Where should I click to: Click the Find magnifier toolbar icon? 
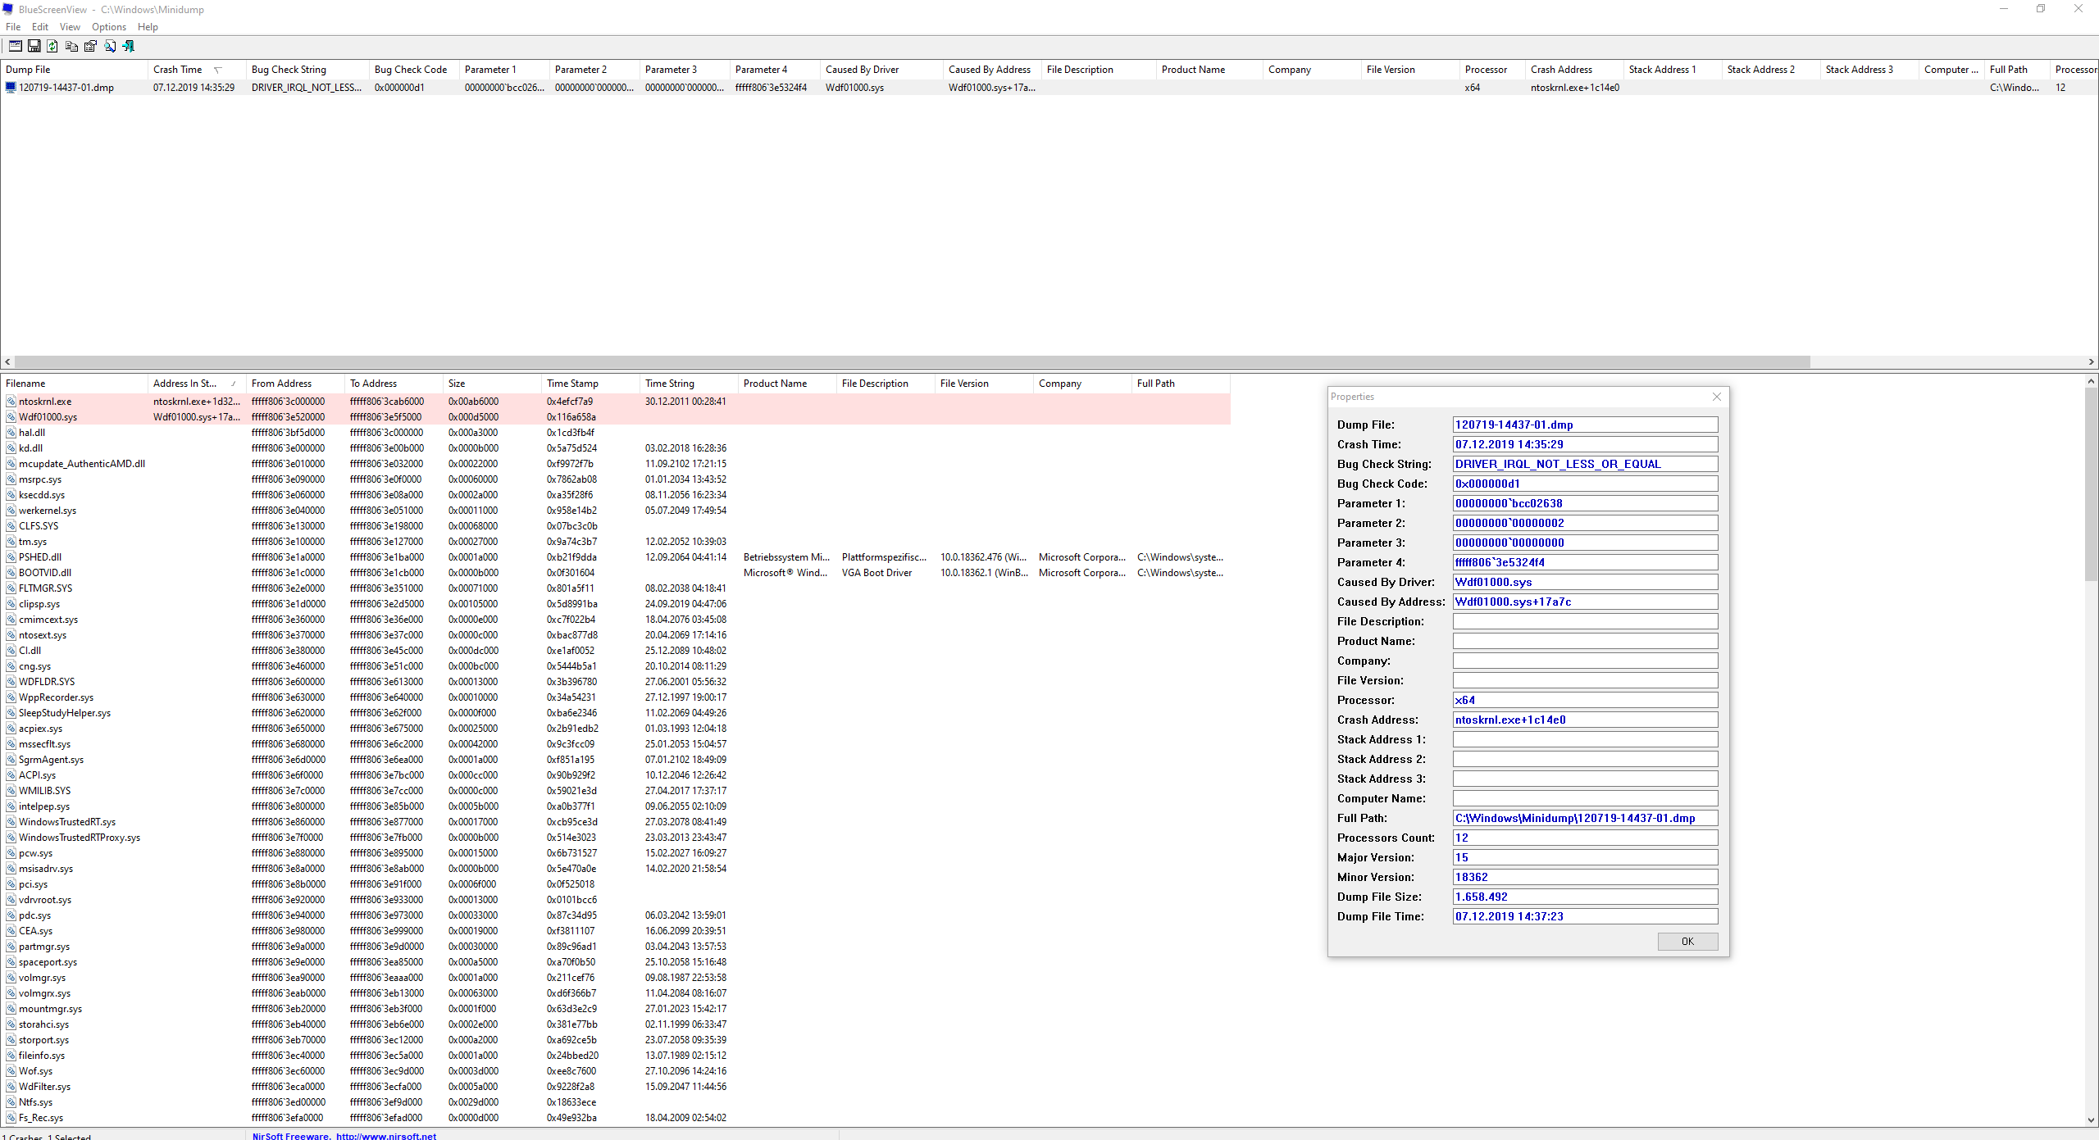110,46
